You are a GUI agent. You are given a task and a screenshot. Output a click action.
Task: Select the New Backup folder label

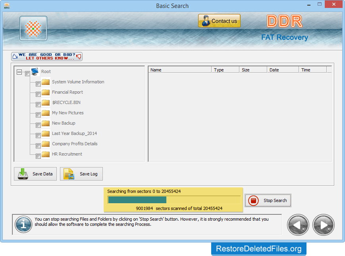[64, 123]
